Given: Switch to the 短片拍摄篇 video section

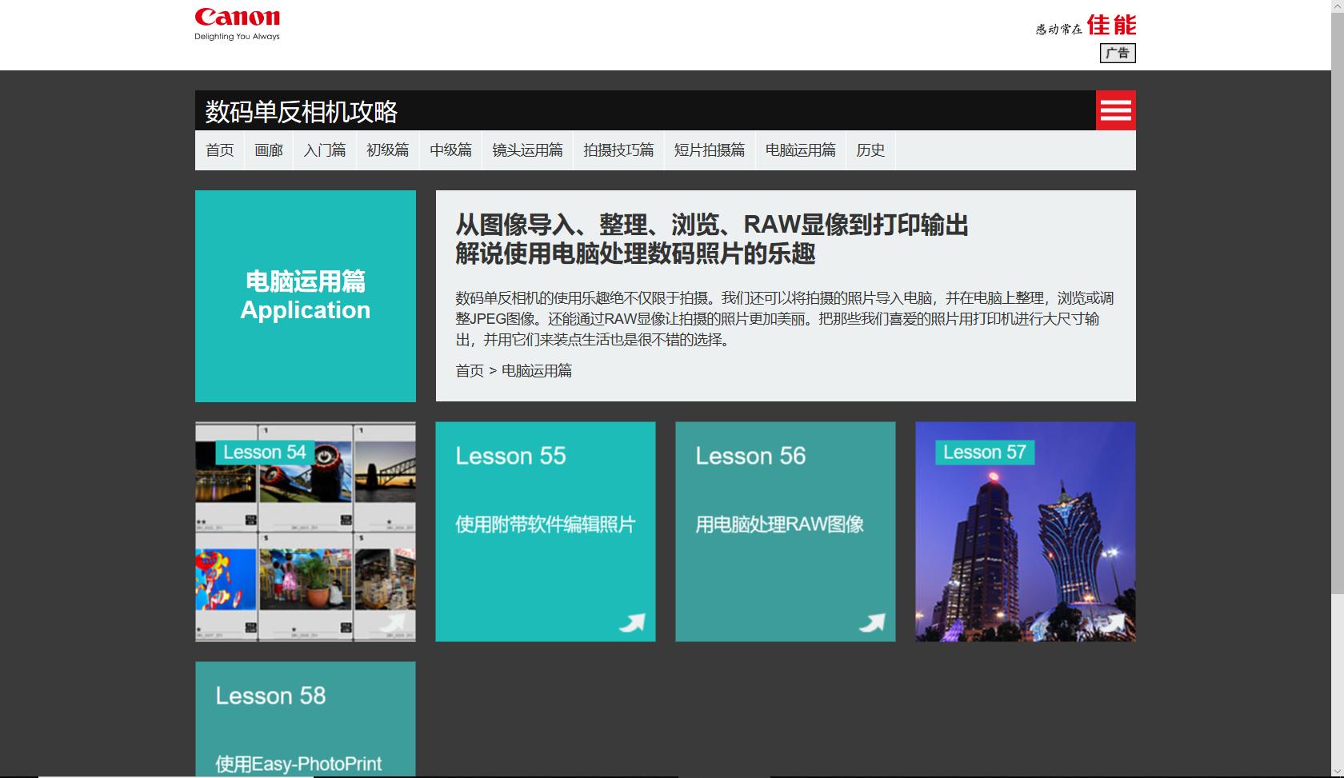Looking at the screenshot, I should click(710, 150).
